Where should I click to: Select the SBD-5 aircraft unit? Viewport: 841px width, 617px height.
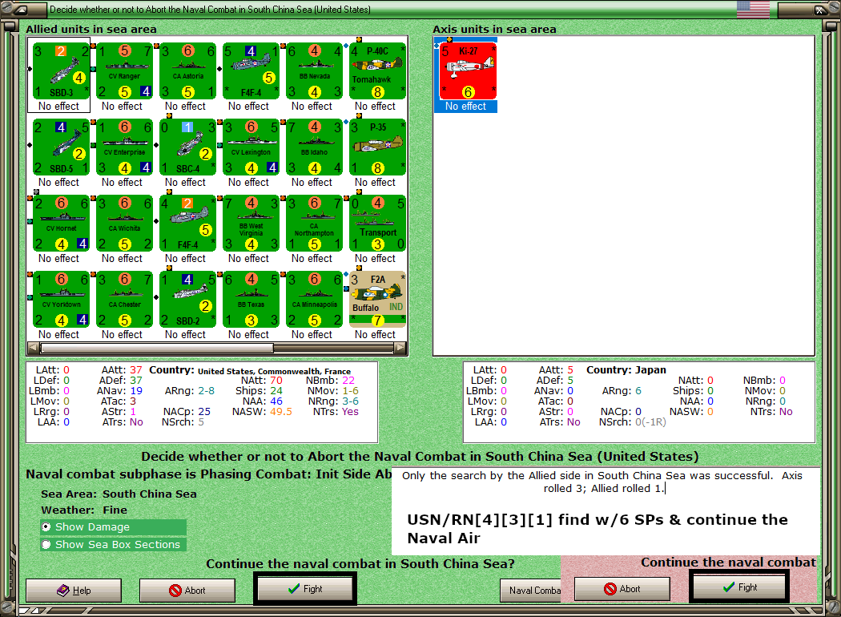[62, 147]
